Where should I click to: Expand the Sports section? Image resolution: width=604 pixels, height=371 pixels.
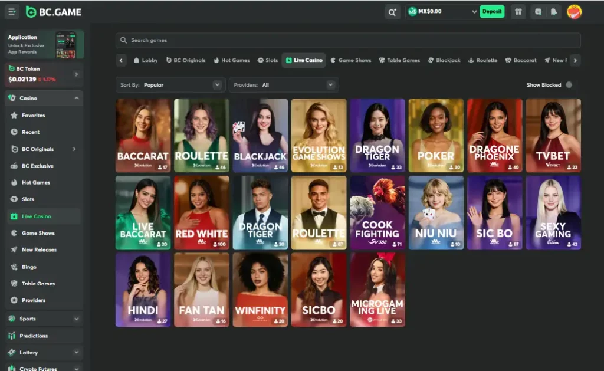(77, 319)
